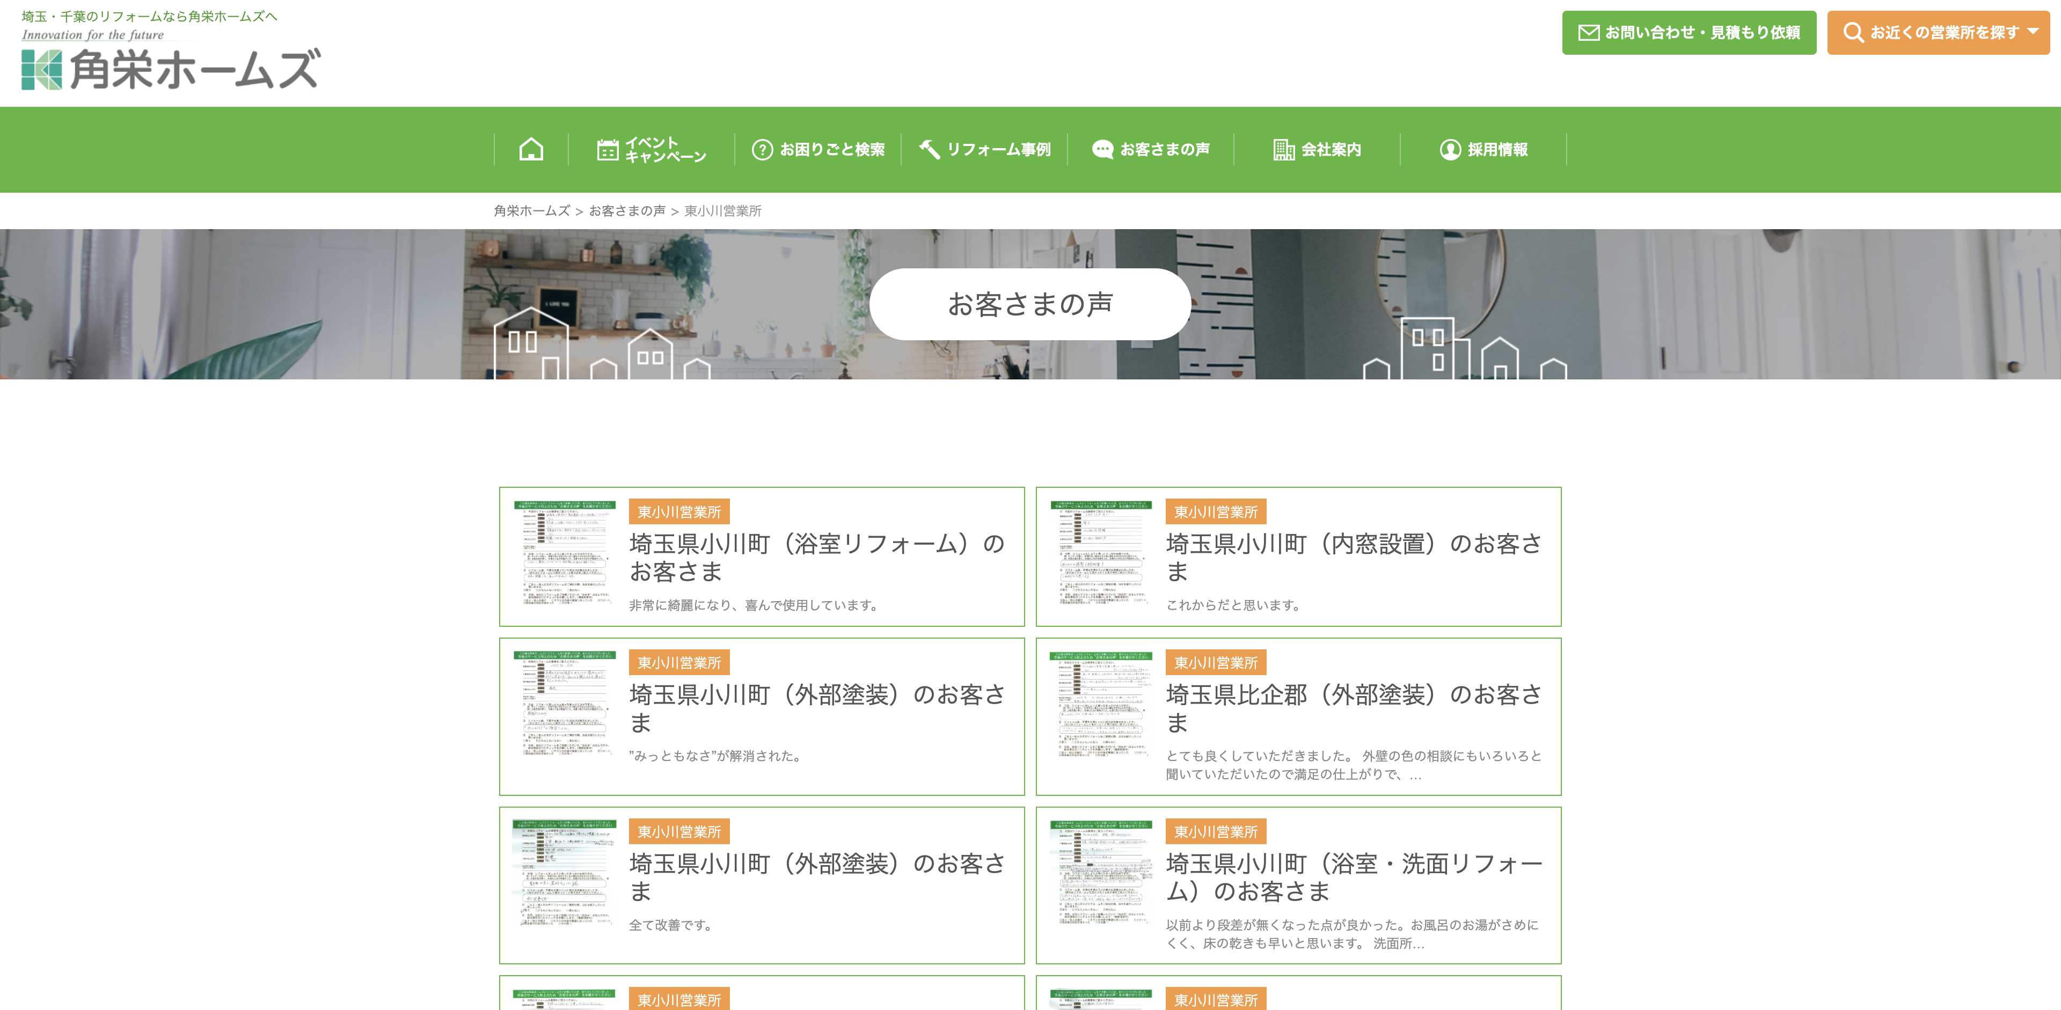Open the お客さまの声 menu item

1151,150
